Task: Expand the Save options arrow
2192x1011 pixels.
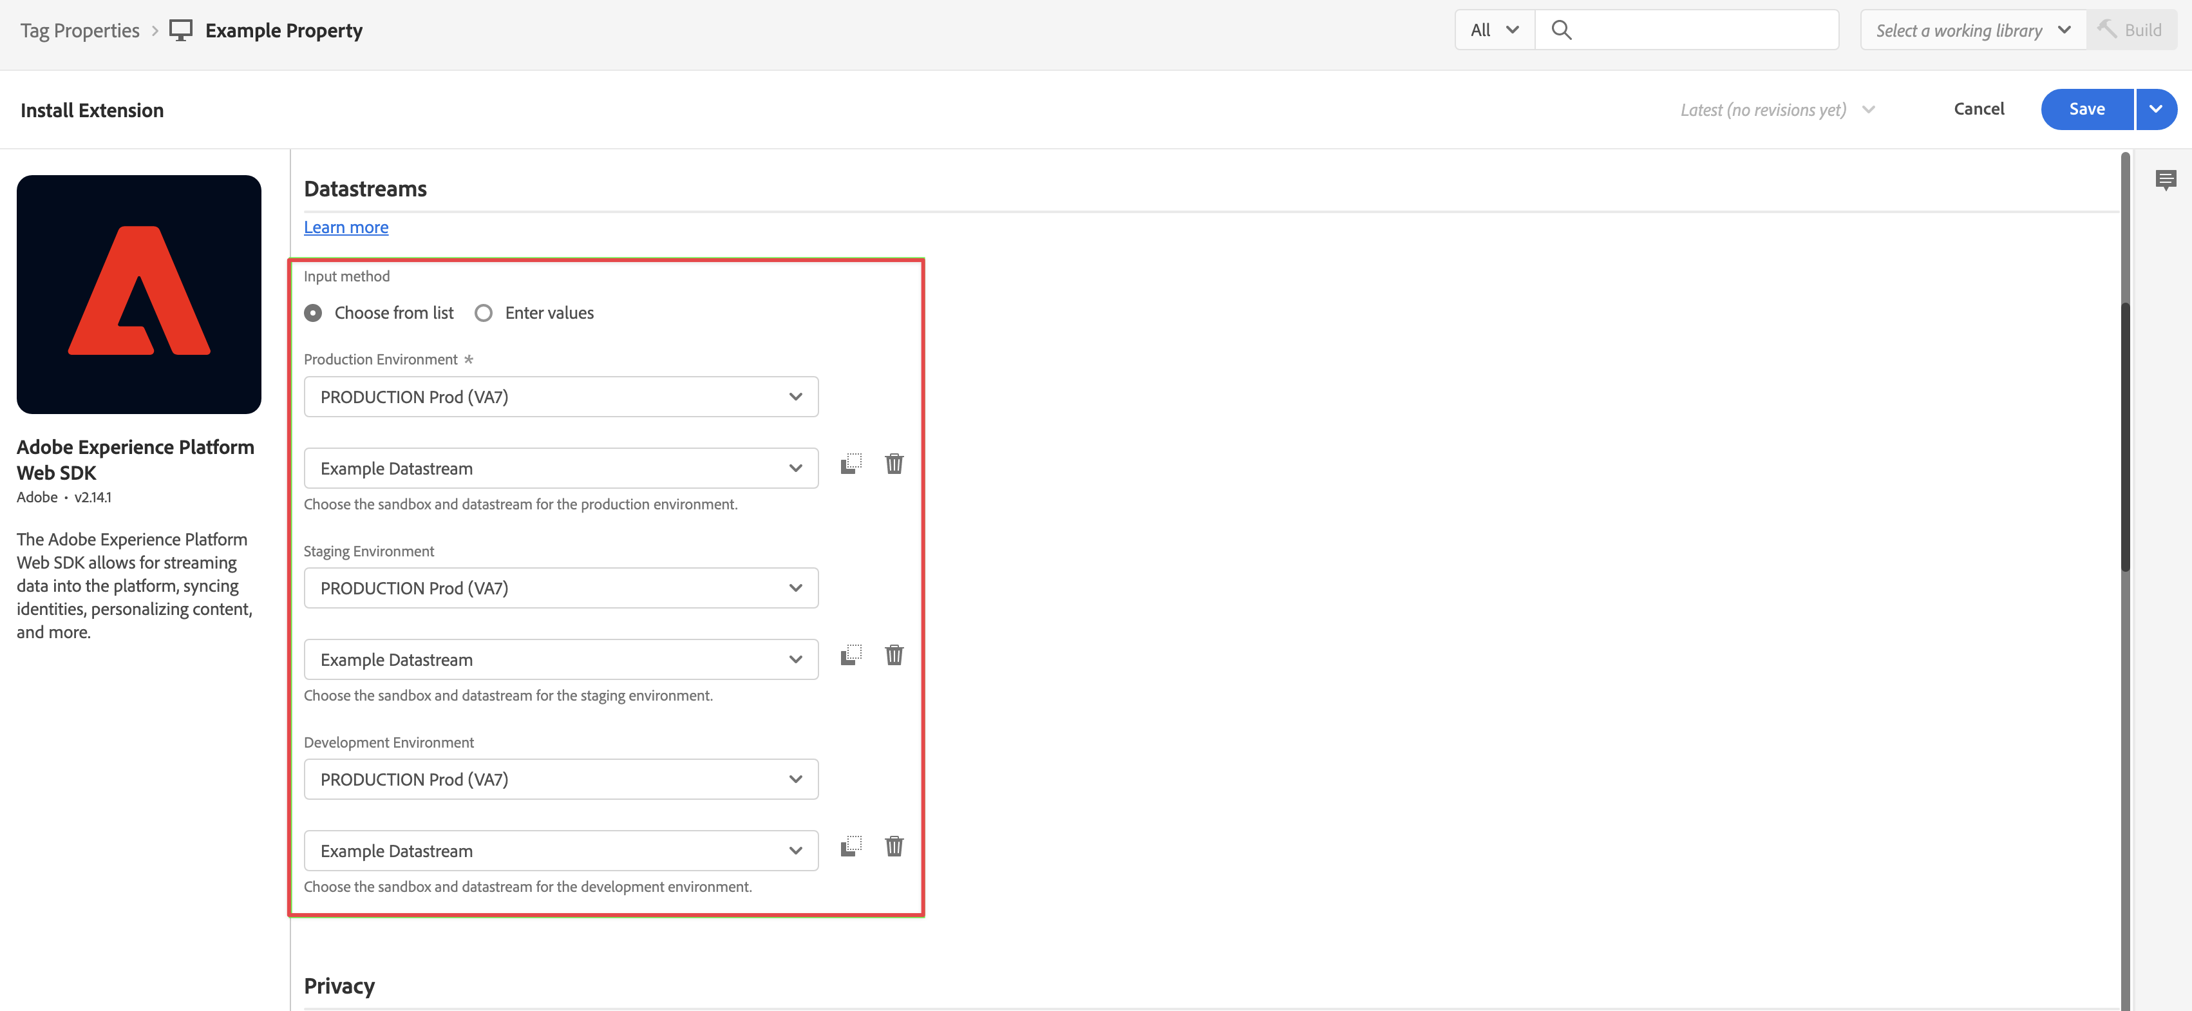Action: [x=2155, y=109]
